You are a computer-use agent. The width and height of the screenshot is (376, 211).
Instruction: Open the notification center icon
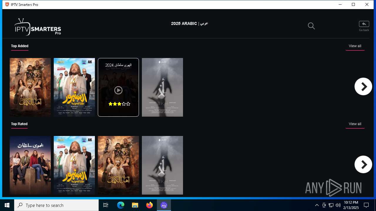366,205
